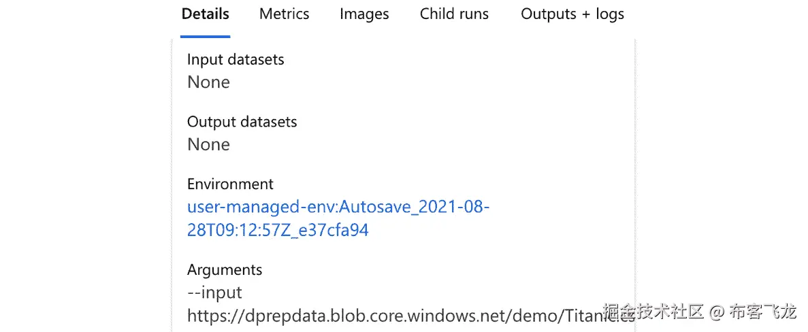View the Outputs + logs tab
This screenshot has height=332, width=808.
[x=572, y=14]
